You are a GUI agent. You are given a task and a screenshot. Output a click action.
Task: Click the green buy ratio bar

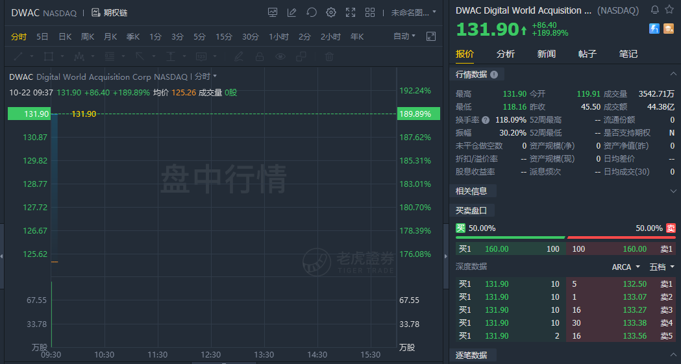coord(510,237)
